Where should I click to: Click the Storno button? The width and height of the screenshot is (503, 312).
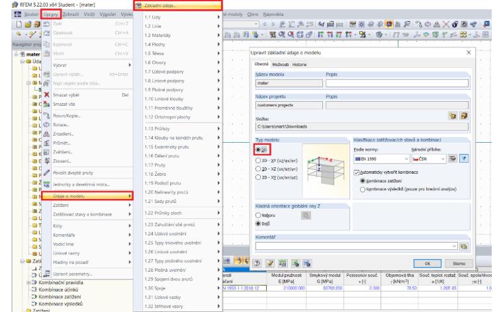(459, 263)
